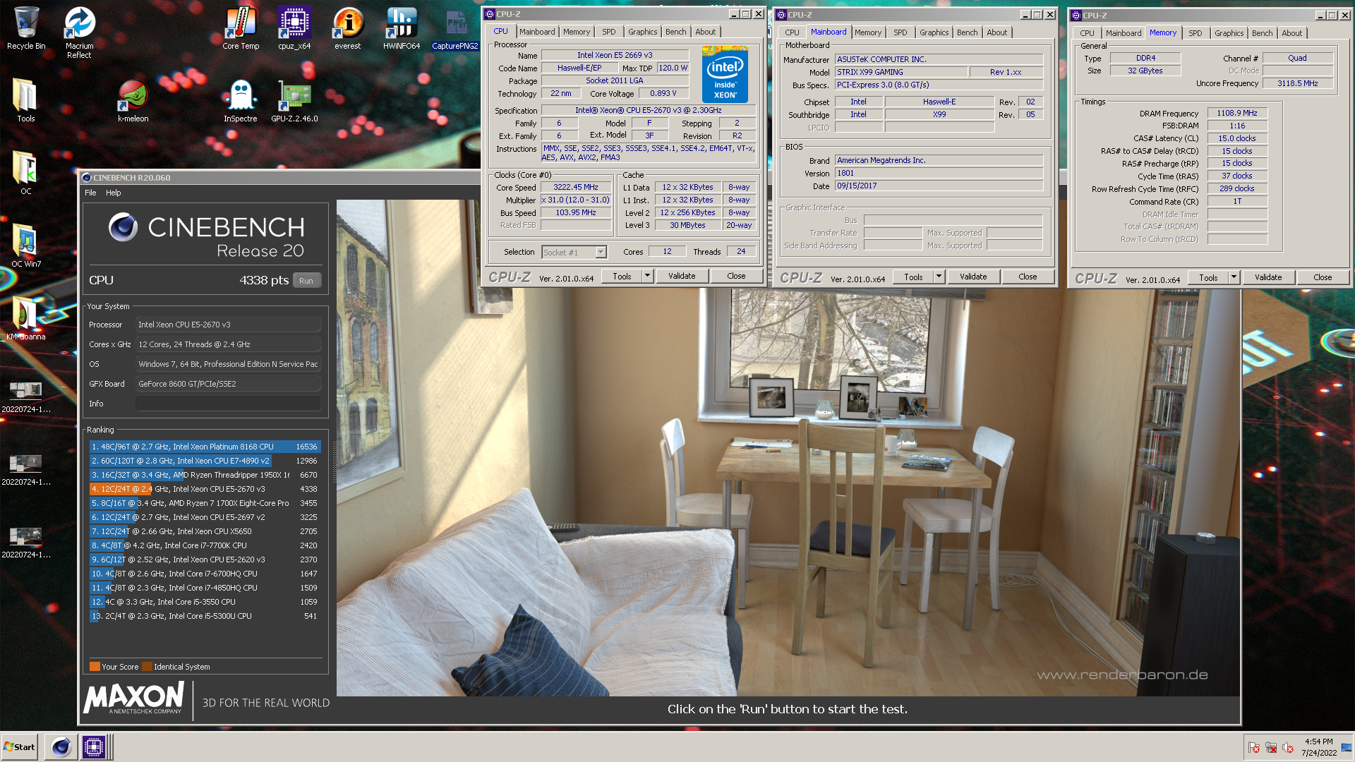Image resolution: width=1355 pixels, height=762 pixels.
Task: Select ranking row Intel Xeon E5-2670 v3
Action: [x=205, y=489]
